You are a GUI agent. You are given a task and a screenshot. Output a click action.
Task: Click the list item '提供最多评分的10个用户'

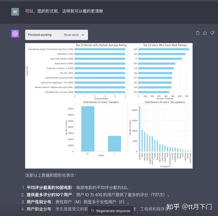49,195
